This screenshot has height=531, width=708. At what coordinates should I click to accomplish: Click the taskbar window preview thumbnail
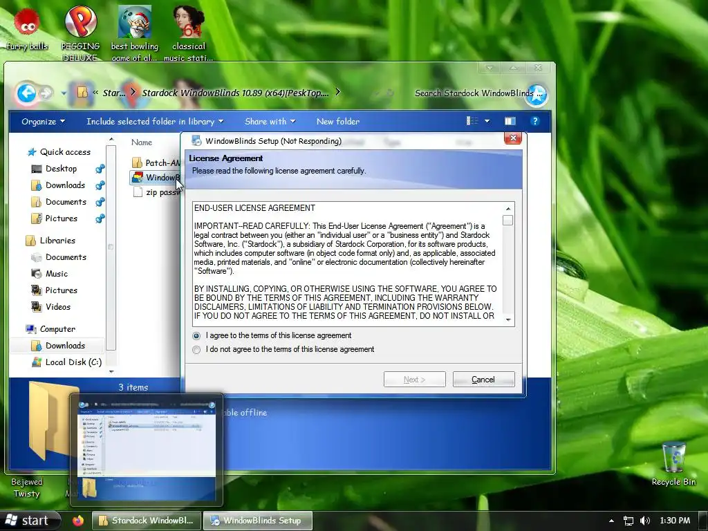(x=147, y=449)
